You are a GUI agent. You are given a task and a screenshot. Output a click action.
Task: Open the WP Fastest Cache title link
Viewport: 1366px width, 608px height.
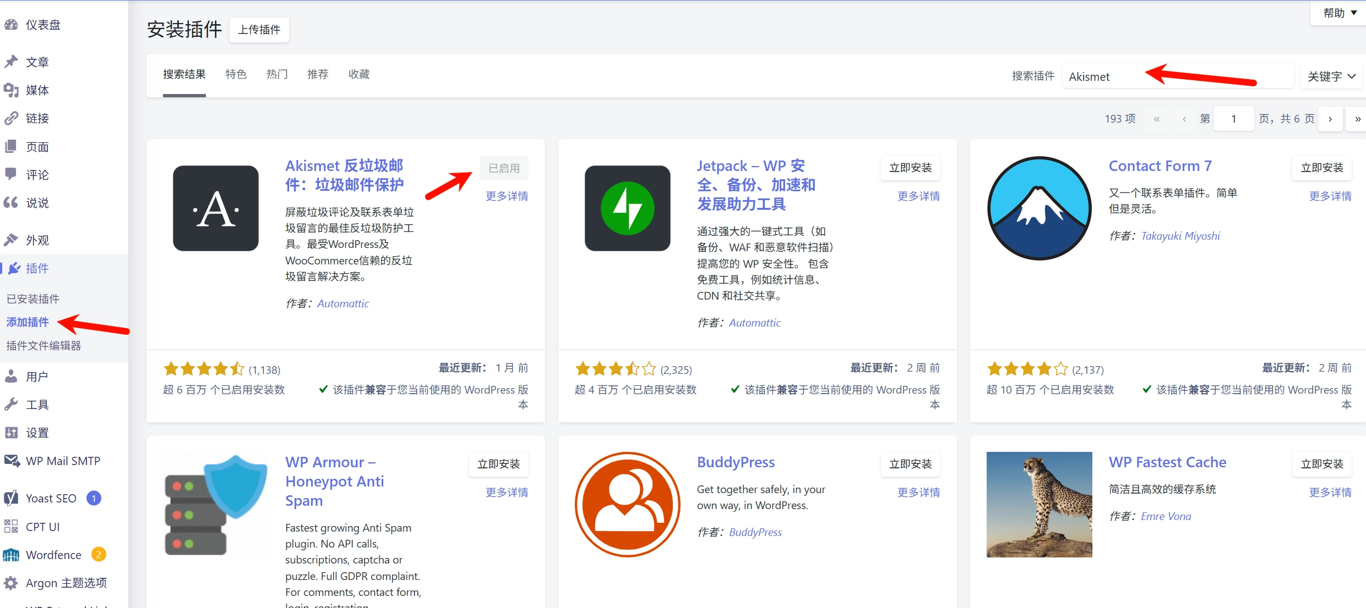(1168, 462)
